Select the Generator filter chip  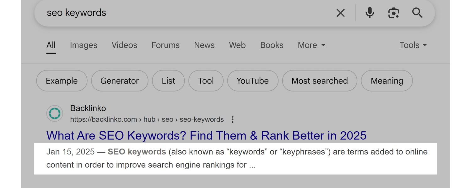[x=120, y=81]
